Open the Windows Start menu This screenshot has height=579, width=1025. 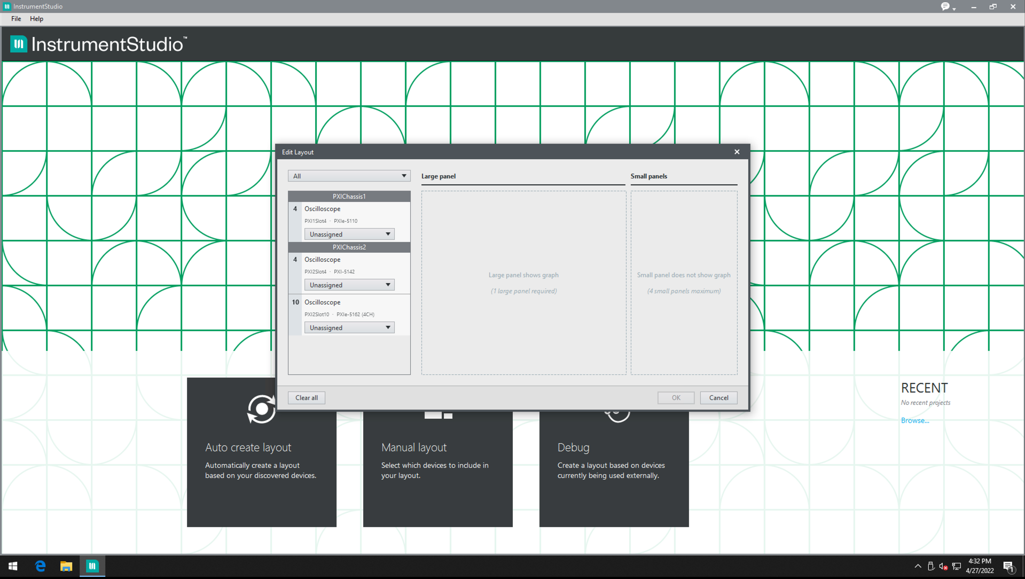[x=13, y=566]
